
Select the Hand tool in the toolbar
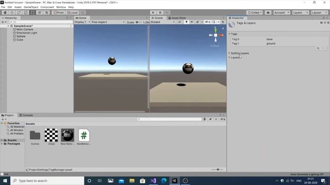coord(5,12)
